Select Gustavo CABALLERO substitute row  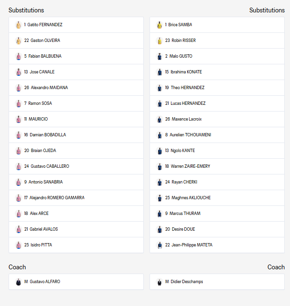(76, 166)
